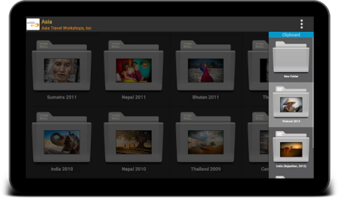
Task: Click the Clipboard panel header
Action: coord(291,35)
